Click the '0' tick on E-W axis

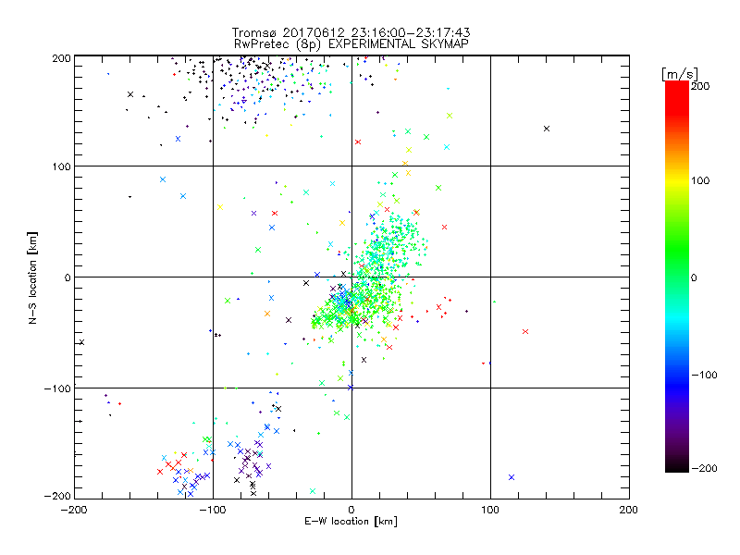click(351, 510)
